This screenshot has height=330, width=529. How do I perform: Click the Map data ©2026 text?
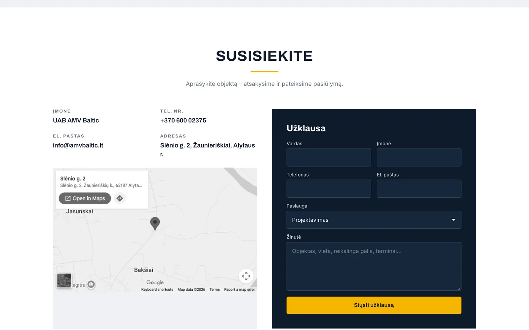click(191, 289)
